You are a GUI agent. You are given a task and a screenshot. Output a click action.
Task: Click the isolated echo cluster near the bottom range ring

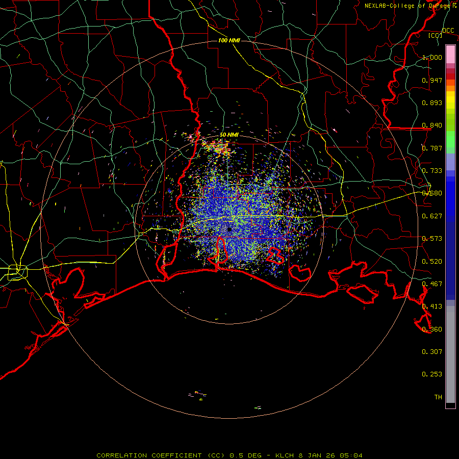[198, 395]
